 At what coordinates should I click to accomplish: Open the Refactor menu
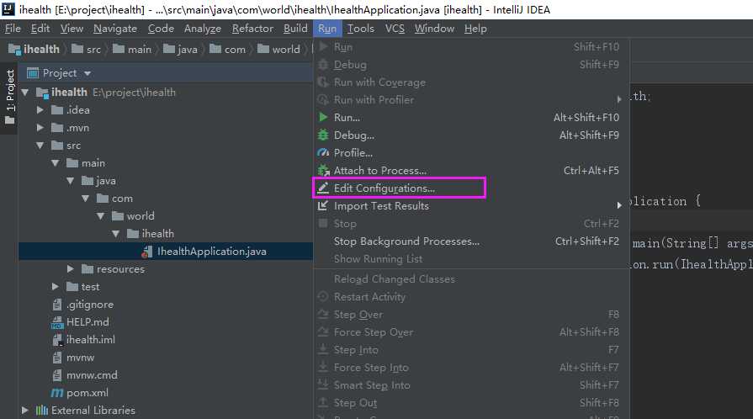pos(252,29)
